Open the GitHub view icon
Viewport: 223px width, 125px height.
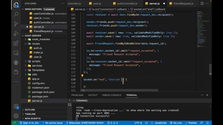(x=16, y=62)
